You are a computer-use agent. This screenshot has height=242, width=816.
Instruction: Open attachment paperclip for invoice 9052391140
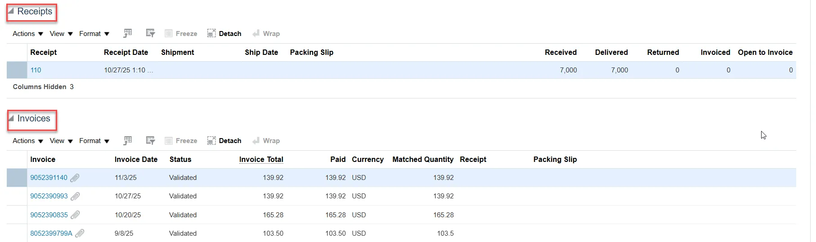75,178
